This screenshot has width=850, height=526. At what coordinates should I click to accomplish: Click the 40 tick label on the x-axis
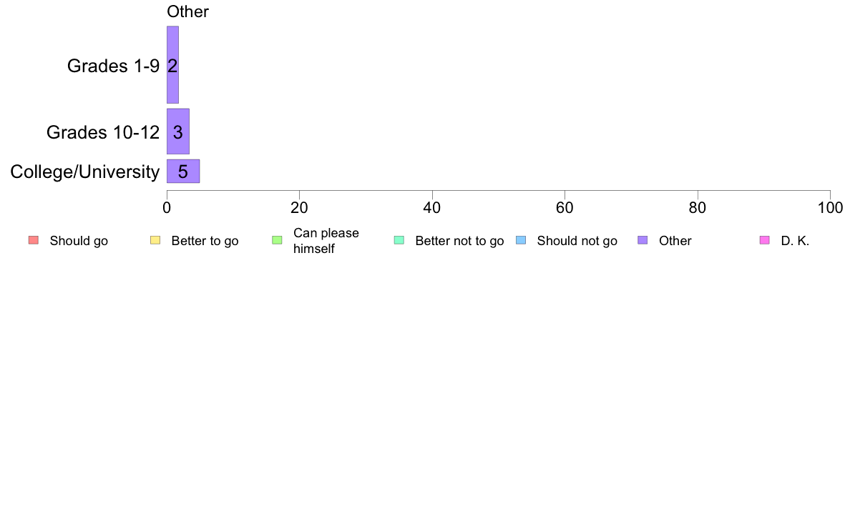tap(432, 208)
